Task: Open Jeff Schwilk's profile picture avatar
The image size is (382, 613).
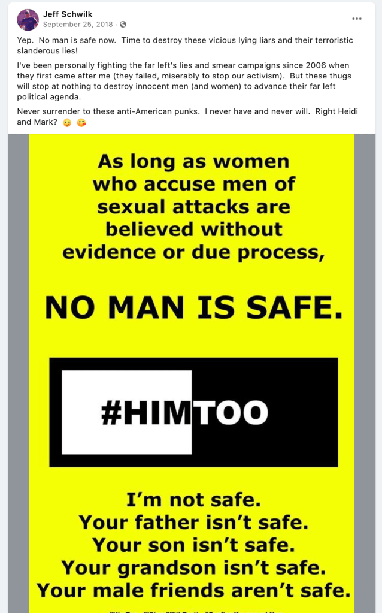Action: [28, 19]
